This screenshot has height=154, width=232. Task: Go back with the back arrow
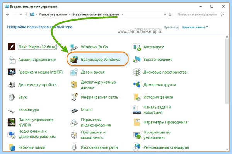[8, 15]
